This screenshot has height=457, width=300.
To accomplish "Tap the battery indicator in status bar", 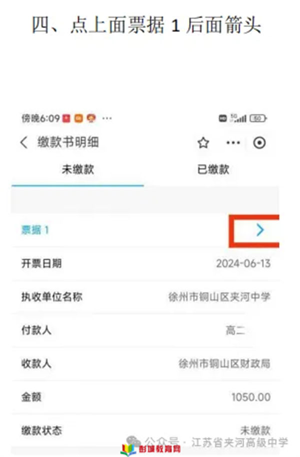I will 258,118.
